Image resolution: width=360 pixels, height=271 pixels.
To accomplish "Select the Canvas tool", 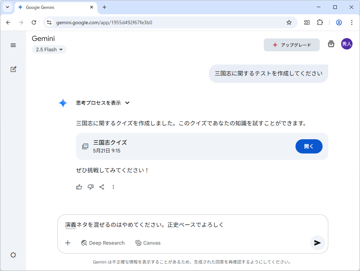I will click(x=148, y=243).
